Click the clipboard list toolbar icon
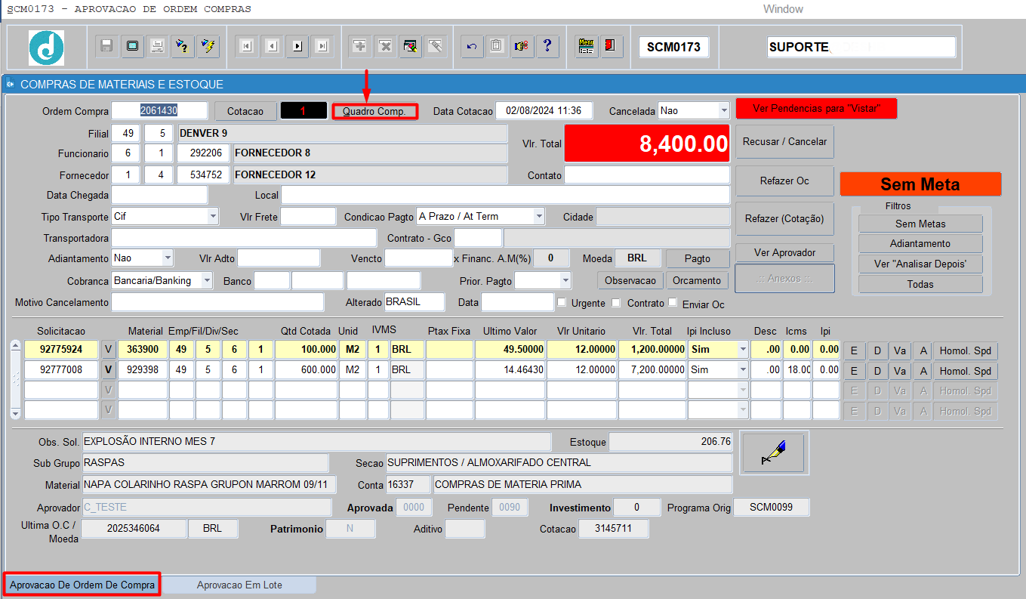This screenshot has height=599, width=1026. click(496, 46)
